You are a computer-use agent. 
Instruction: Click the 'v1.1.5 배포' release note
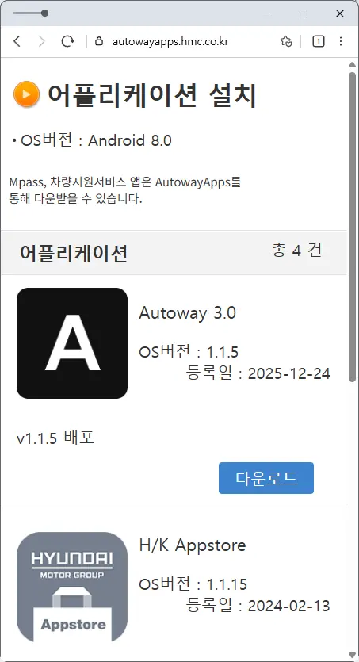(x=55, y=438)
